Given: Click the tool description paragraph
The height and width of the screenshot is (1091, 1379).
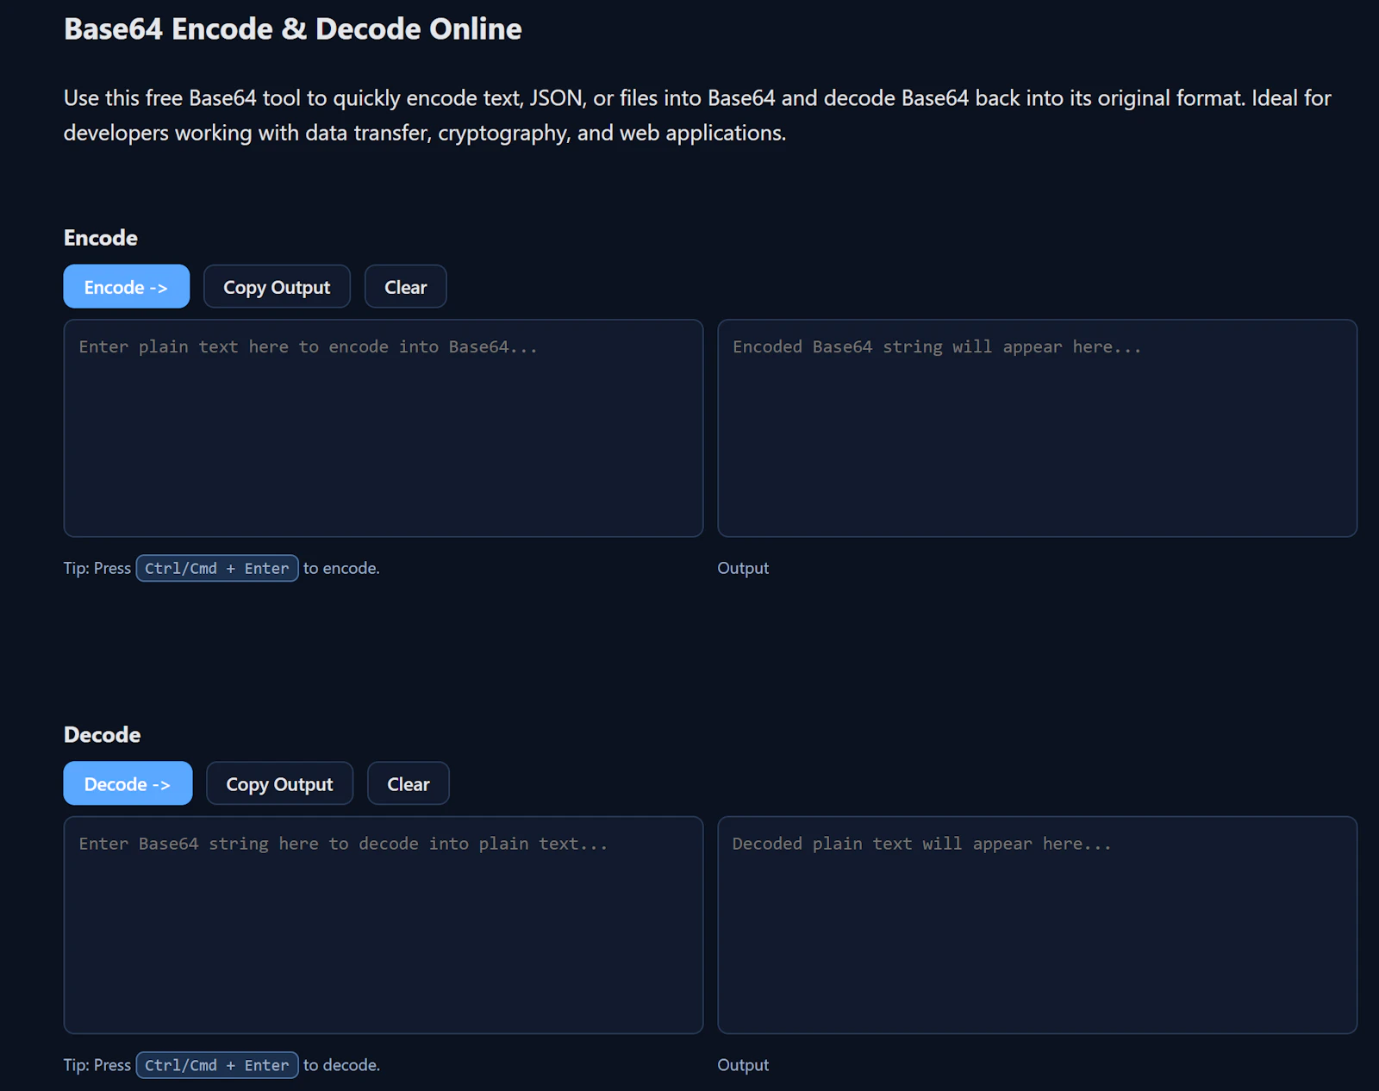Looking at the screenshot, I should tap(697, 115).
